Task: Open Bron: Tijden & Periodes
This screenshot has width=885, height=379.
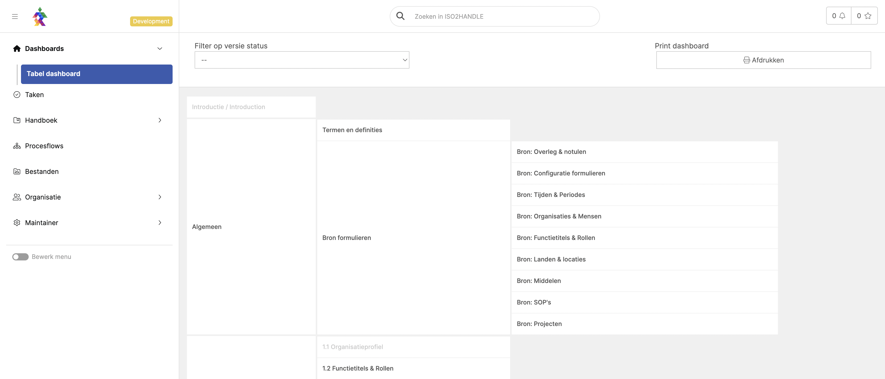Action: coord(645,195)
